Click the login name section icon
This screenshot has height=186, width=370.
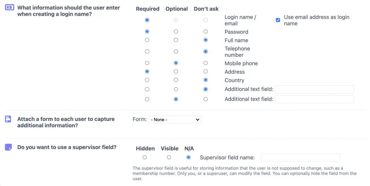pos(9,8)
